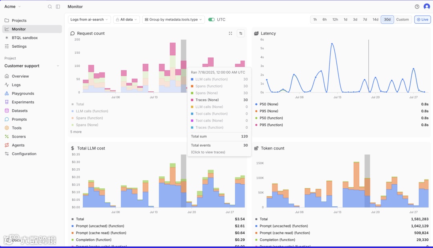Viewport: 433px width, 248px height.
Task: Open the search icon in sidebar header
Action: point(50,7)
